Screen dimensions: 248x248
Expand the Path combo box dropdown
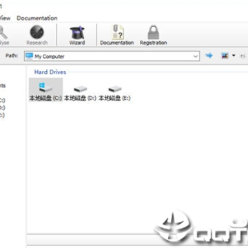196,56
